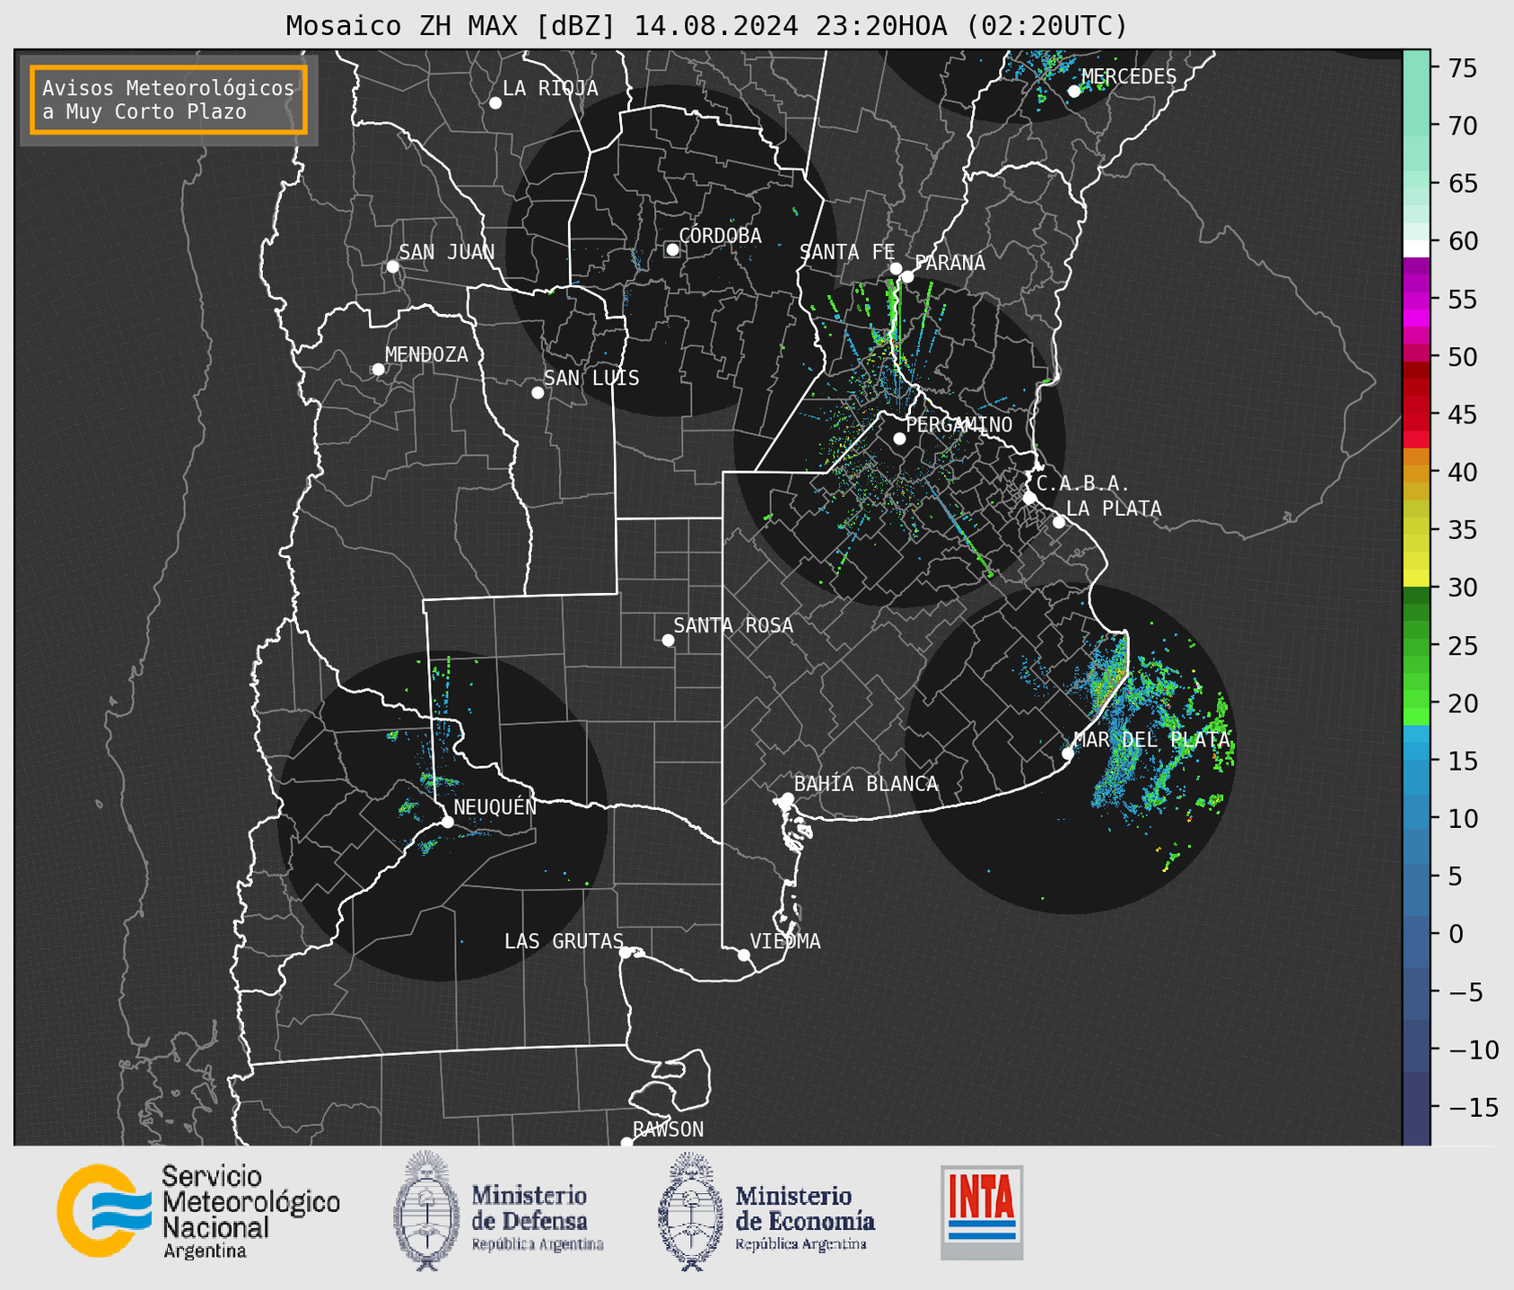
Task: Click the 20 label on color scale
Action: pos(1462,703)
